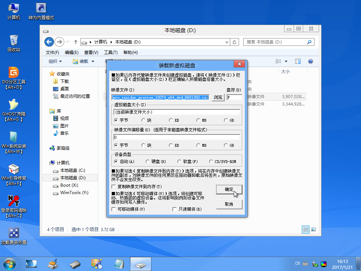361x271 pixels.
Task: Open the 文件(F) menu
Action: (53, 53)
